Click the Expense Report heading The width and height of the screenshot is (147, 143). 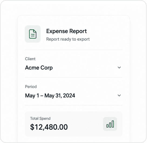click(66, 31)
